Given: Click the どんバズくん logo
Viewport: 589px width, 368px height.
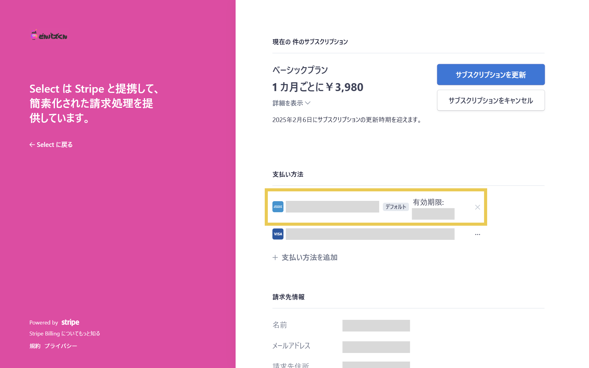Looking at the screenshot, I should [49, 36].
